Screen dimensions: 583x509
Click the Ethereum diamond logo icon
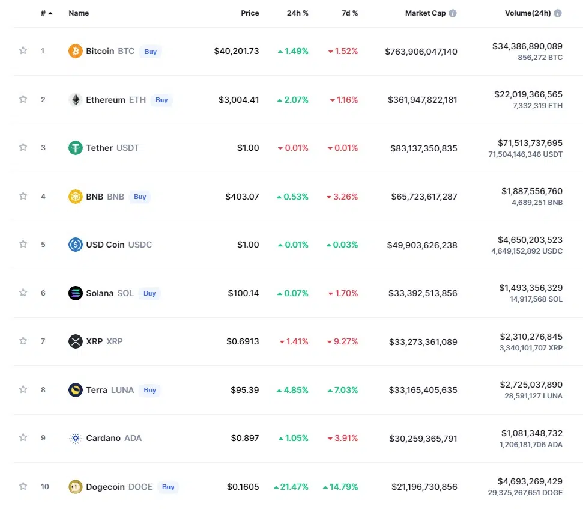click(x=75, y=100)
